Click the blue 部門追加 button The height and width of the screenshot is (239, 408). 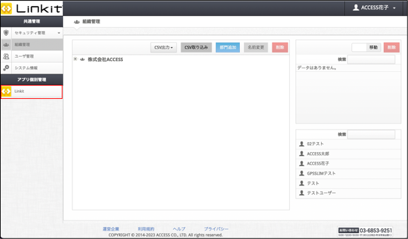point(228,48)
